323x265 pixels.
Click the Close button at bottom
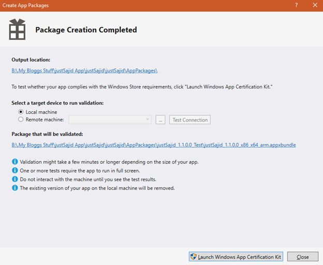[x=303, y=257]
